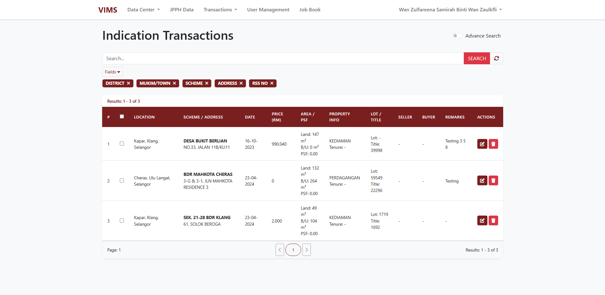Edit the BDR MAHKOTA CHERAS record

482,181
